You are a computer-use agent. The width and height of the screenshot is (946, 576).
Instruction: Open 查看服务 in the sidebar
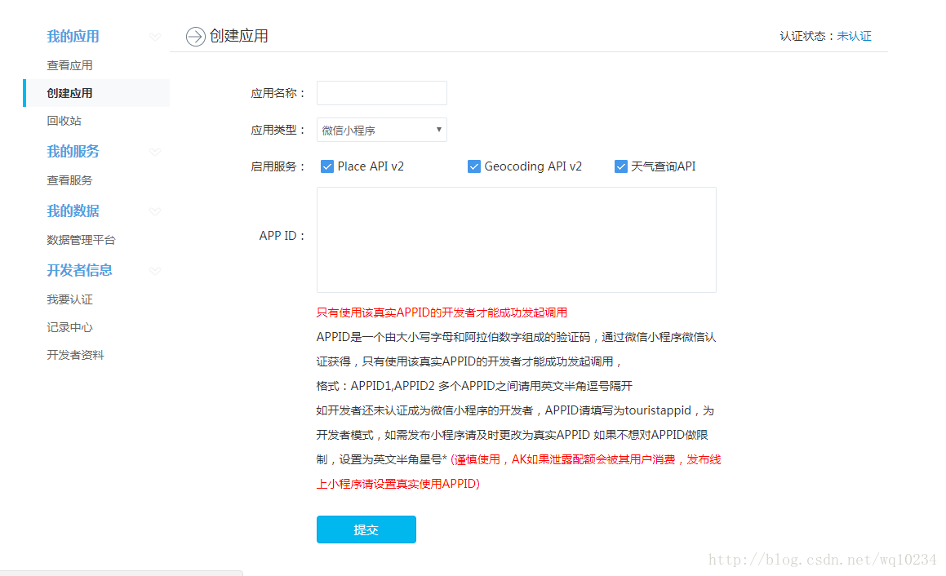[70, 180]
